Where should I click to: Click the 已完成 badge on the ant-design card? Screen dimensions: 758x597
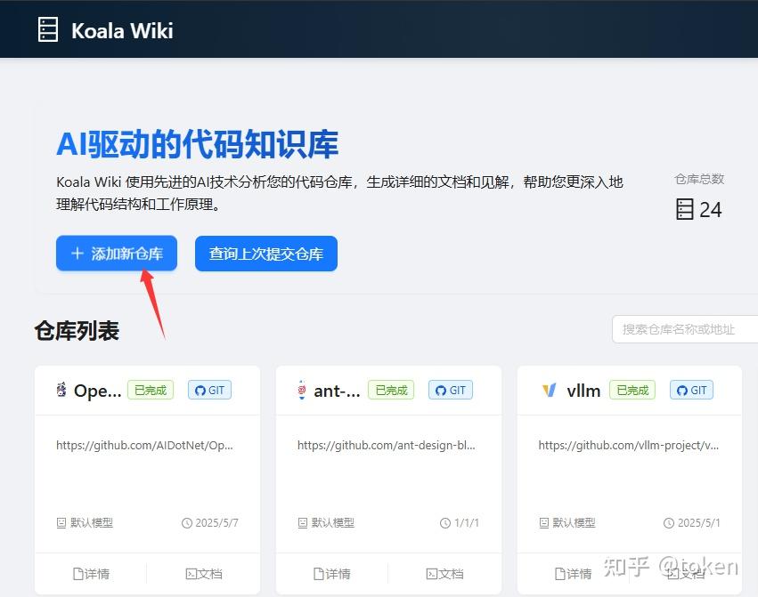pos(390,390)
